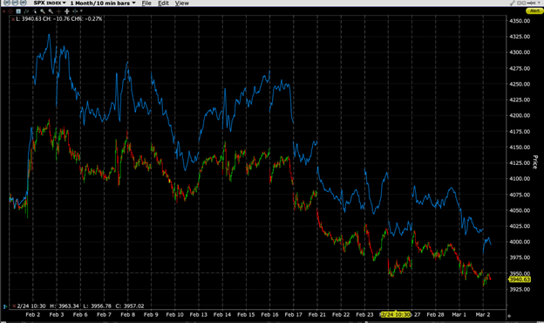Close the 2/24 10:30 data readout
The image size is (544, 323).
tap(14, 306)
